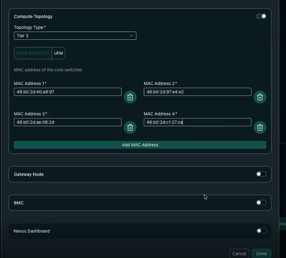Click the MAC Address 3 input box
Viewport: 286px width, 258px height.
point(67,122)
